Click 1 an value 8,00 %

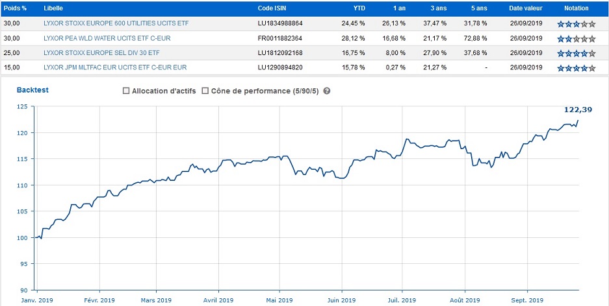[395, 53]
